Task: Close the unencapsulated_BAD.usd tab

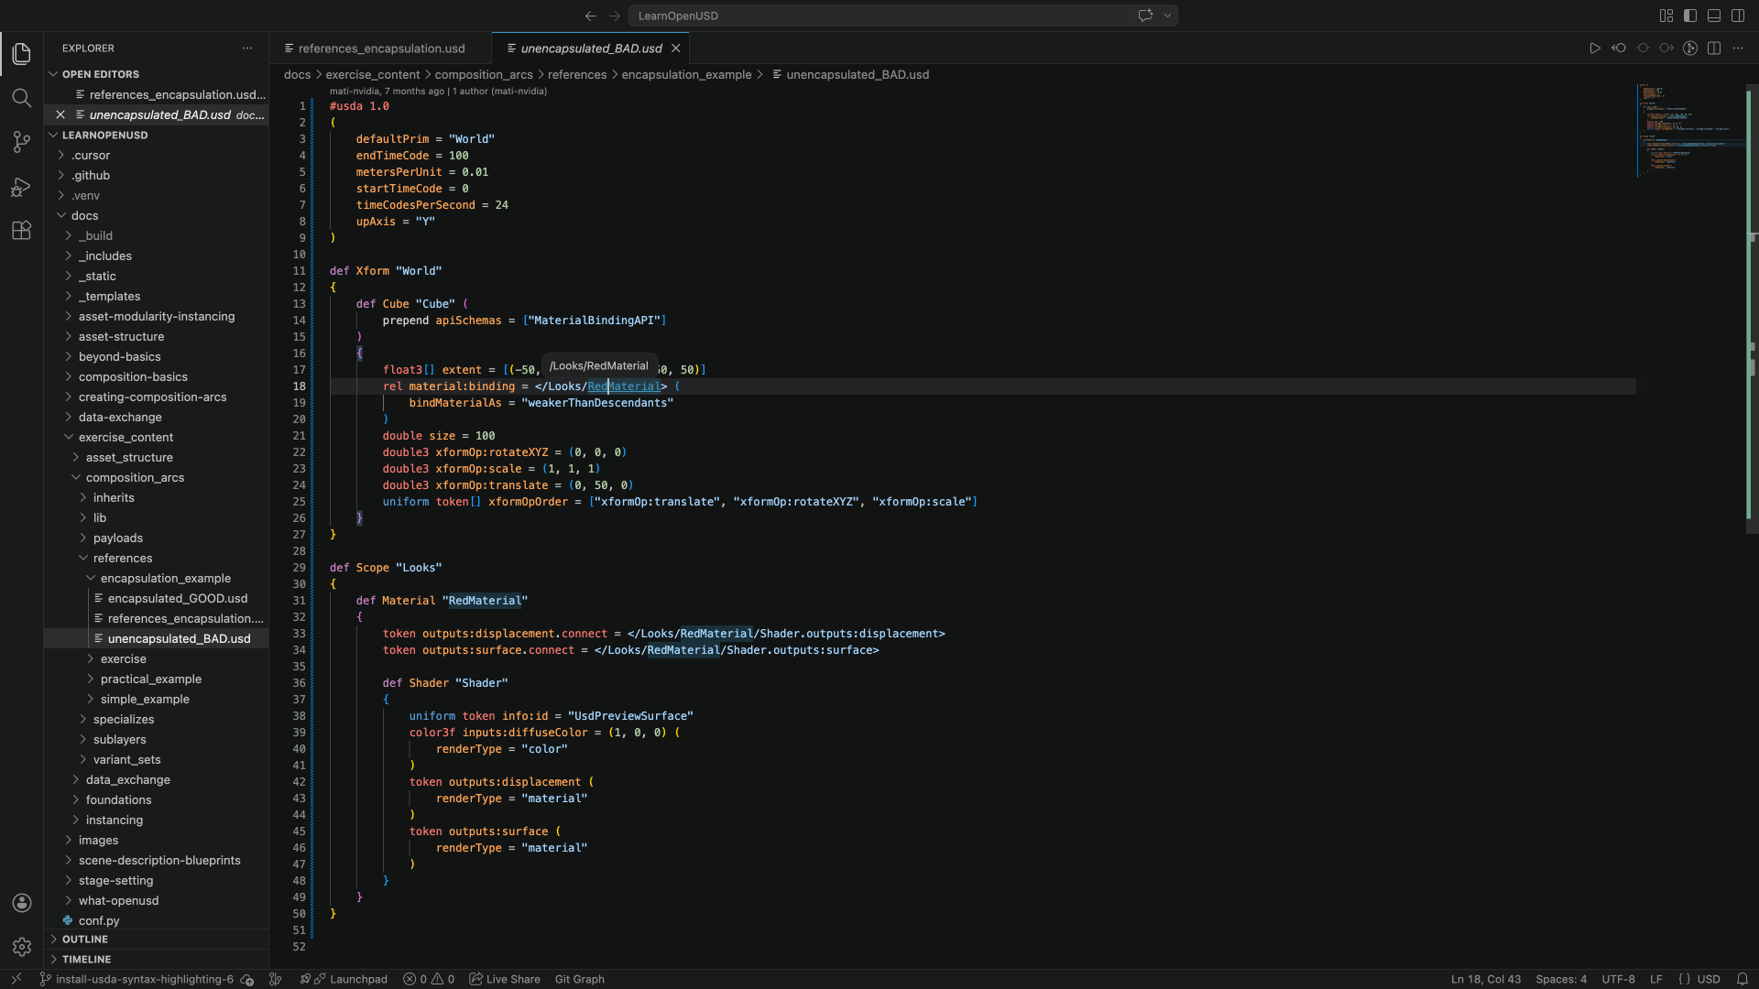Action: [676, 49]
